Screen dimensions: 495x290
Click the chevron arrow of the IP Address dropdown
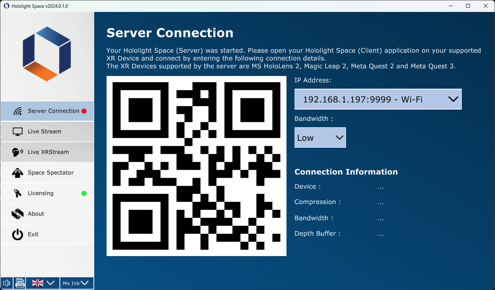pos(453,99)
